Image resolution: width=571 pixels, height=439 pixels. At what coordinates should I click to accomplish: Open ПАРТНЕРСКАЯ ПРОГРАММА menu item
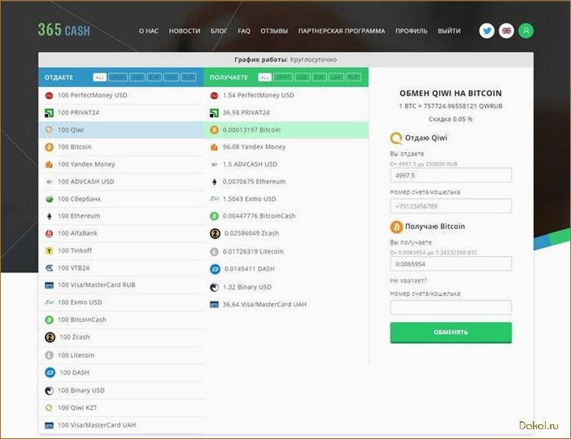[342, 31]
